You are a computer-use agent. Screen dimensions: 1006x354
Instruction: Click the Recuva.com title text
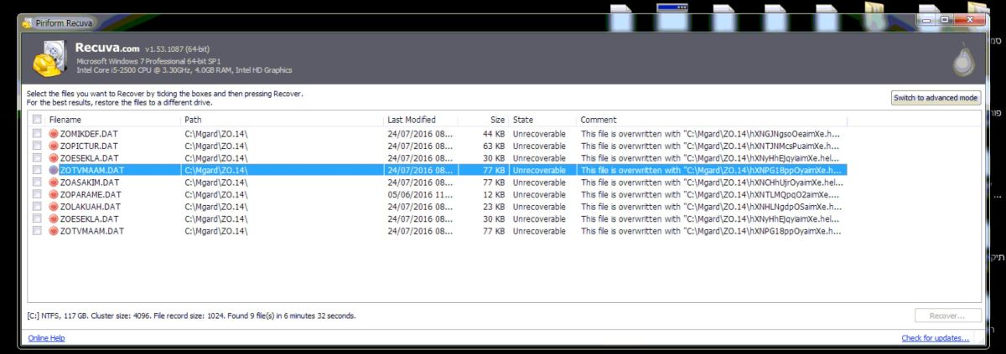(x=107, y=49)
